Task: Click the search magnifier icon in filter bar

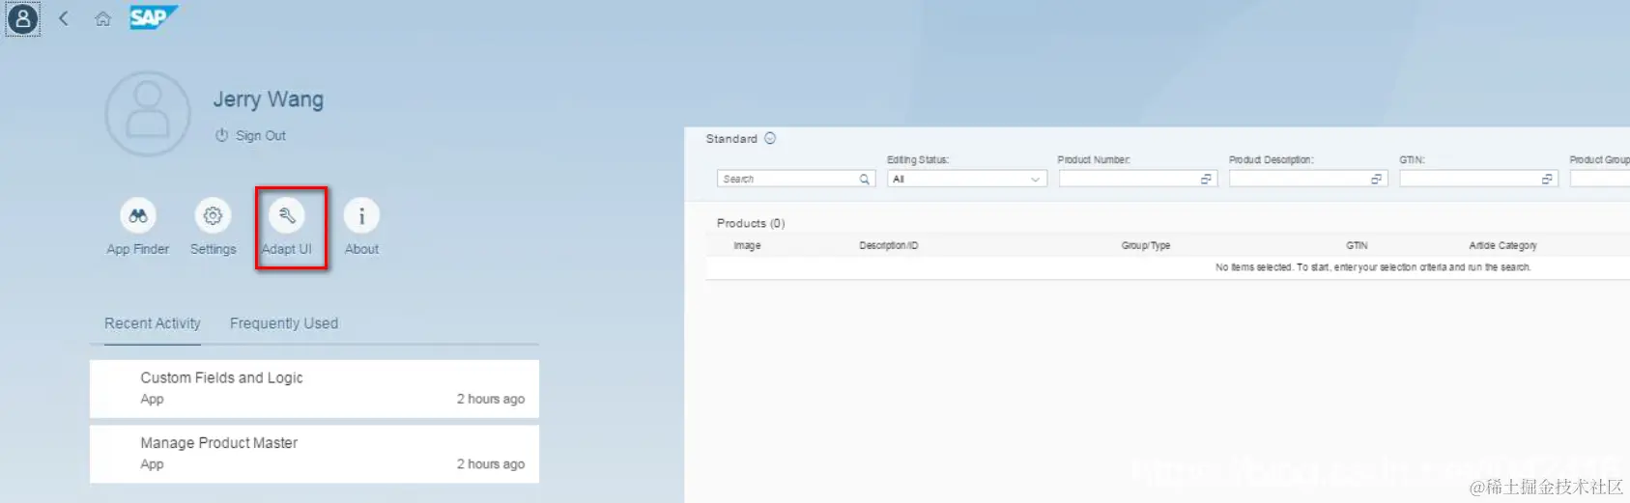Action: (865, 179)
